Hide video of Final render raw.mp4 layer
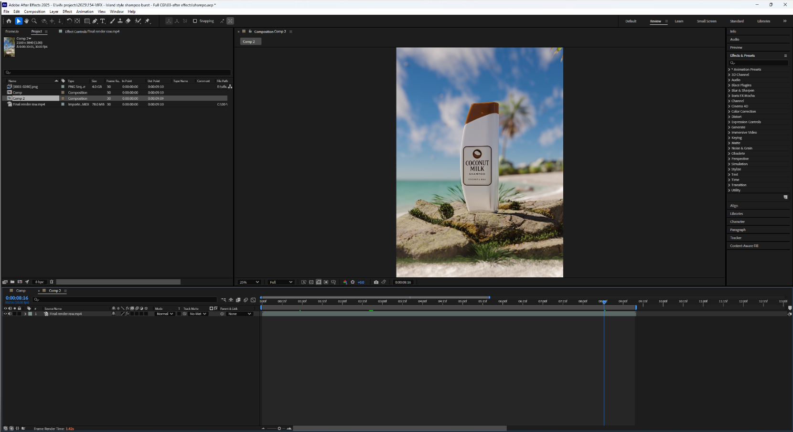The image size is (793, 432). coord(6,314)
